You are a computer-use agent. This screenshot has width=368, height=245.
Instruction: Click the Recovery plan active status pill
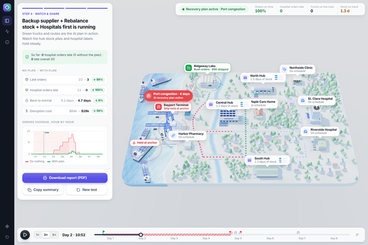point(214,9)
